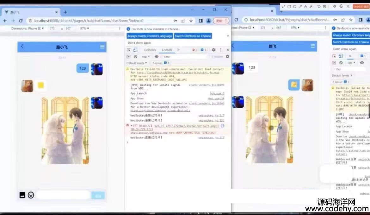Click the 1 Issue button in left console
Screen dimensions: 370x215
pyautogui.click(x=160, y=63)
